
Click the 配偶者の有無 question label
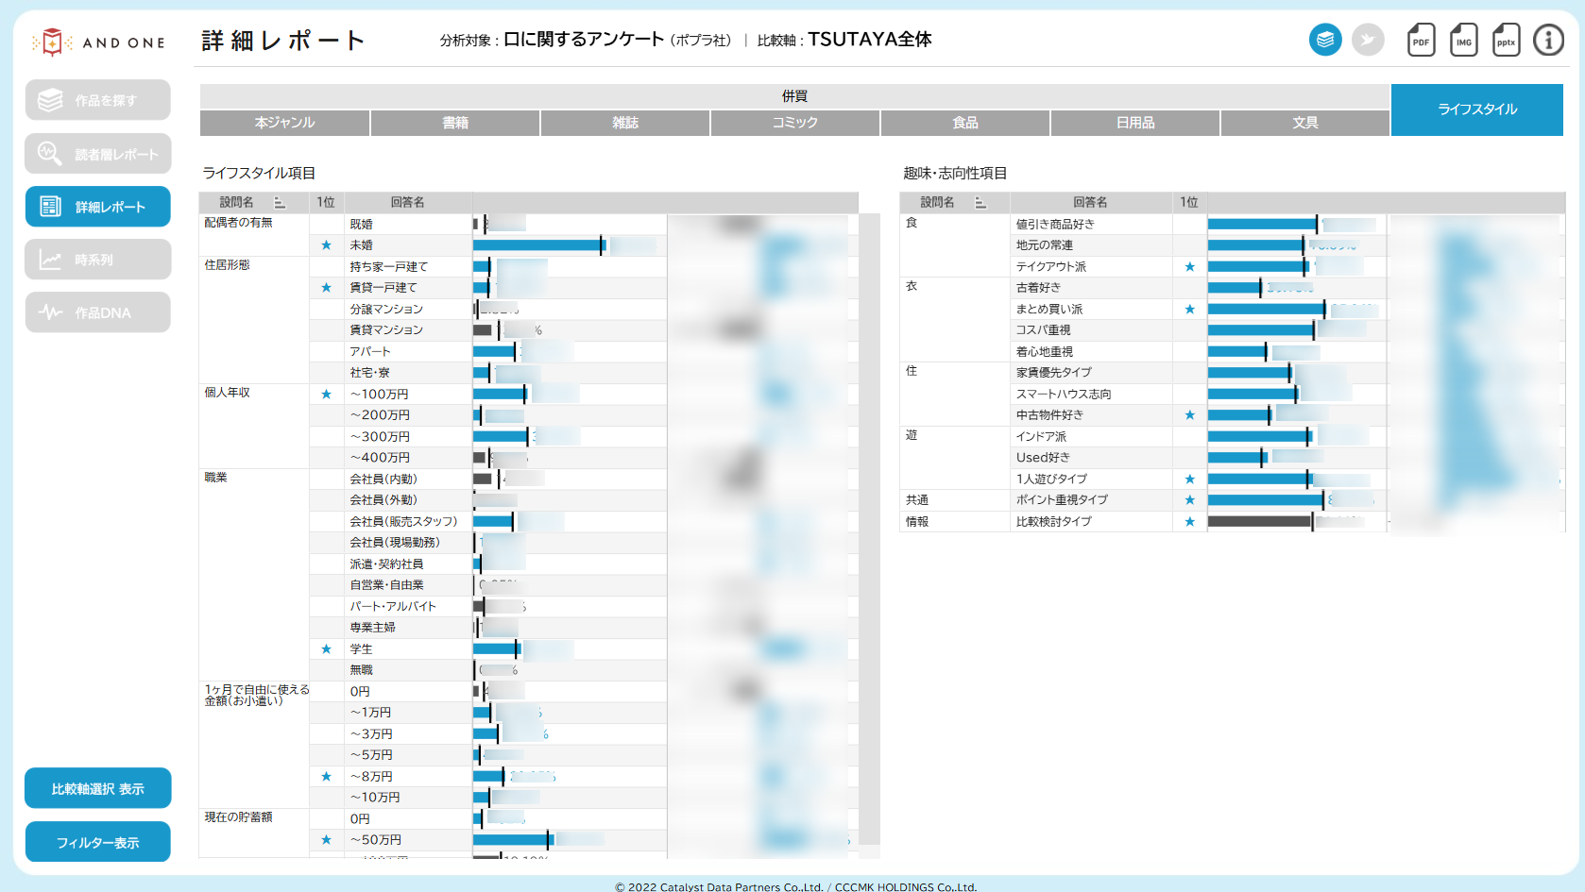coord(239,223)
